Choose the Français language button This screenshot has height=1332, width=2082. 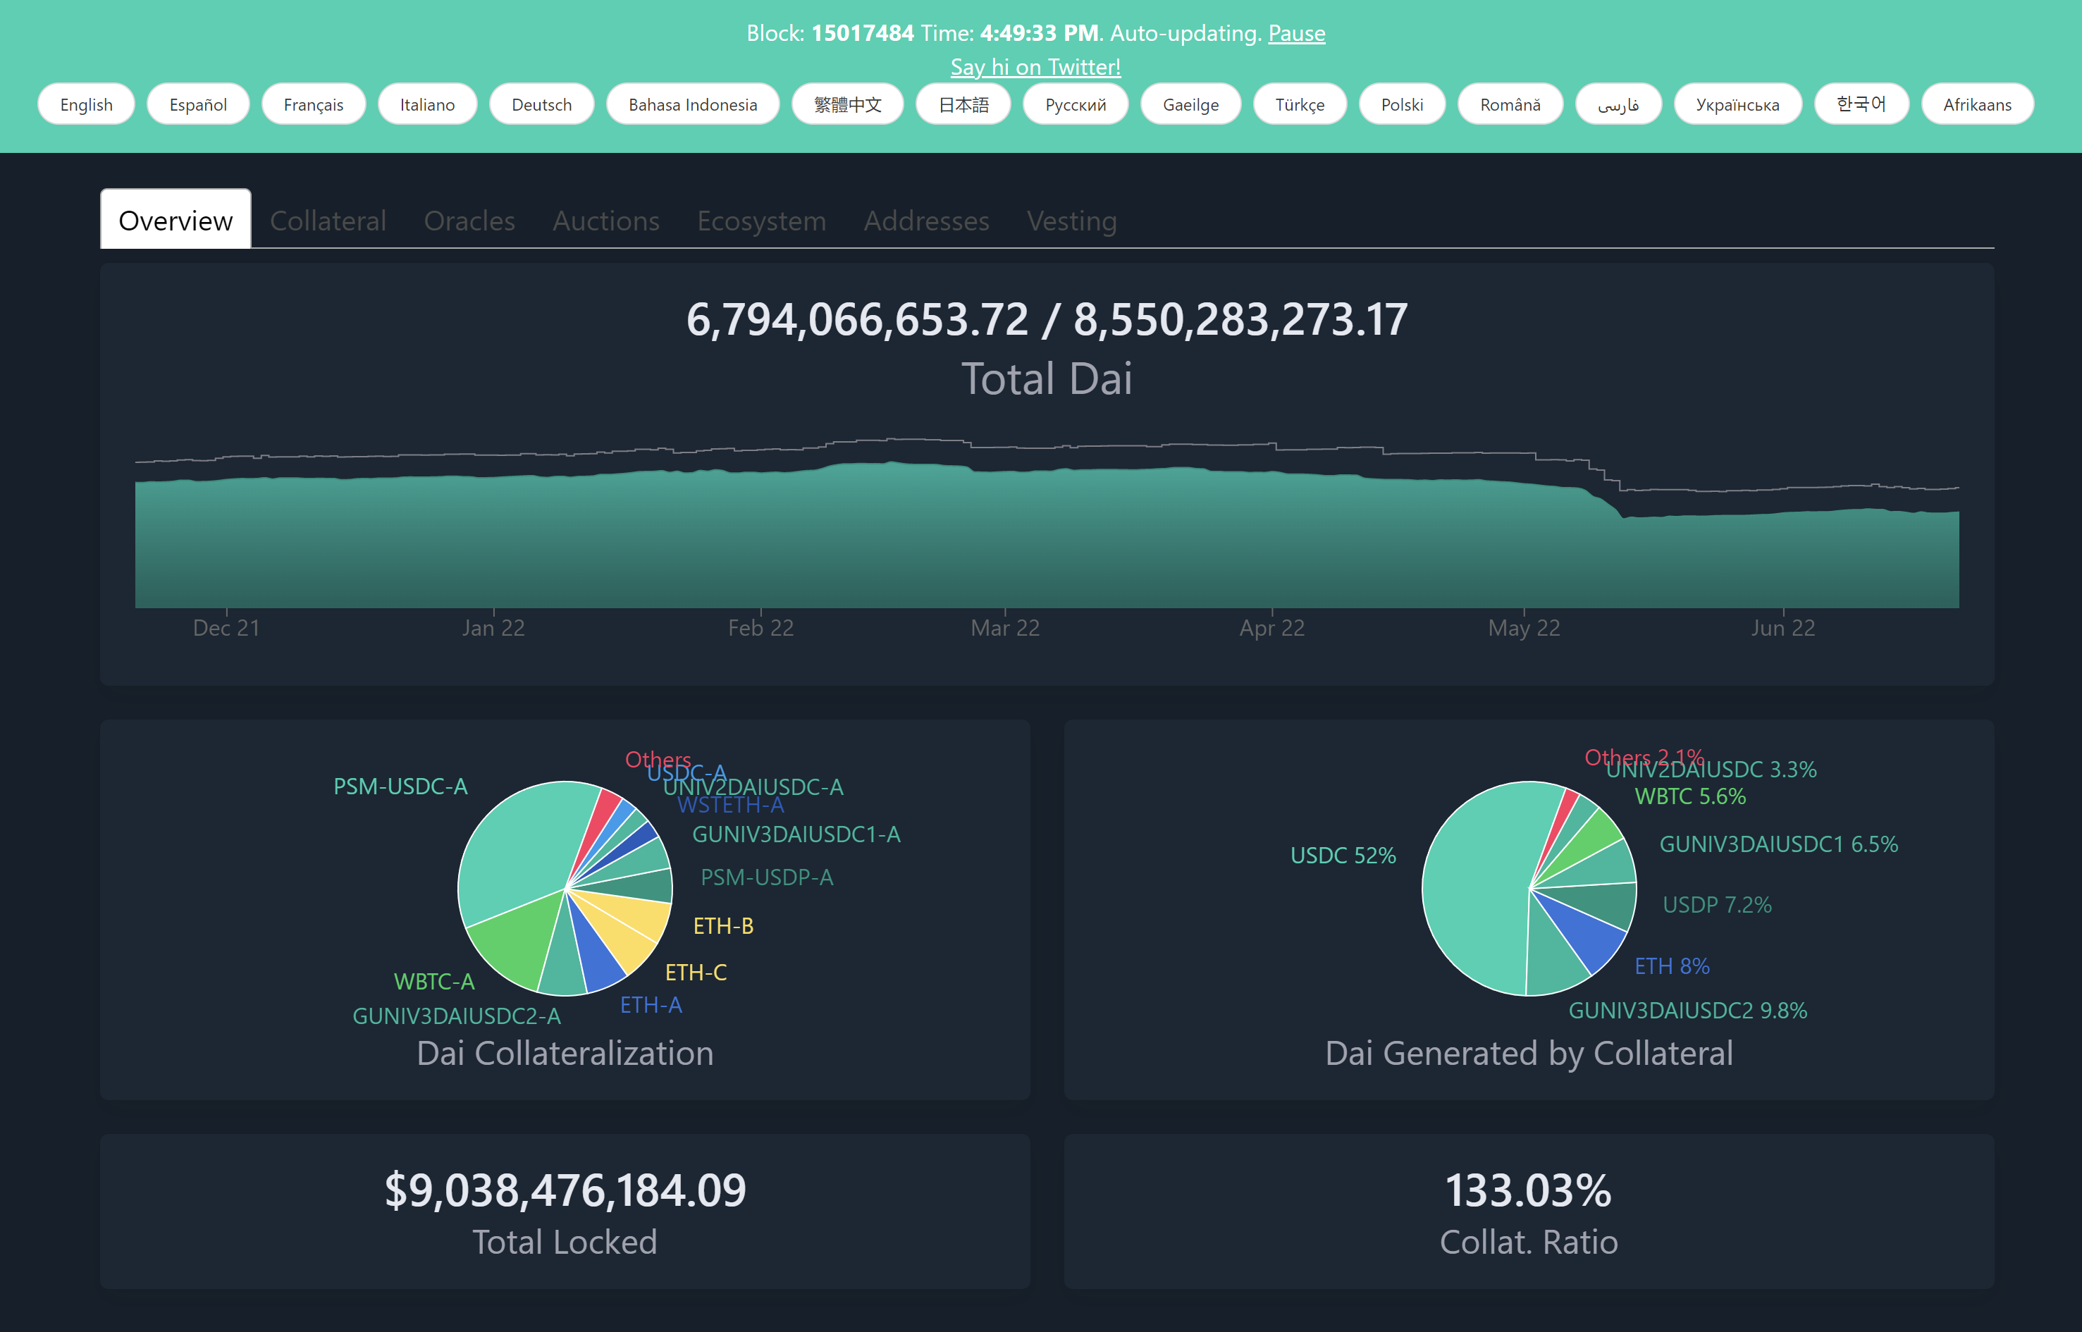point(313,104)
